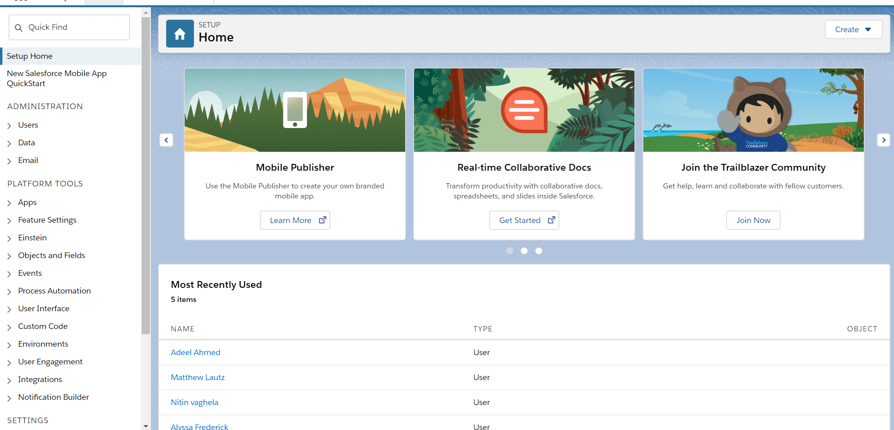Expand Process Automation chevron

point(9,291)
